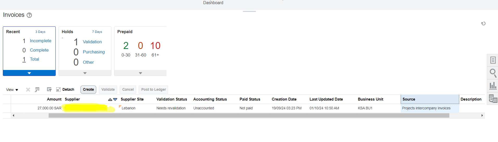
Task: Select the Recent infotile header
Action: (13, 32)
